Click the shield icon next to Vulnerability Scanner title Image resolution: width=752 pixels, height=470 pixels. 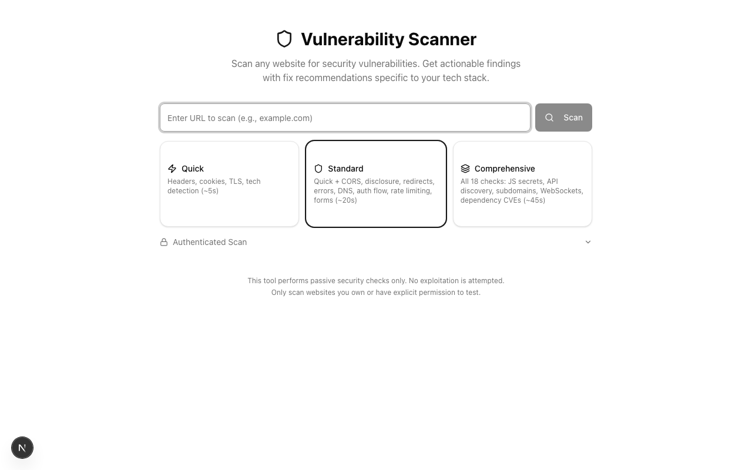[284, 39]
